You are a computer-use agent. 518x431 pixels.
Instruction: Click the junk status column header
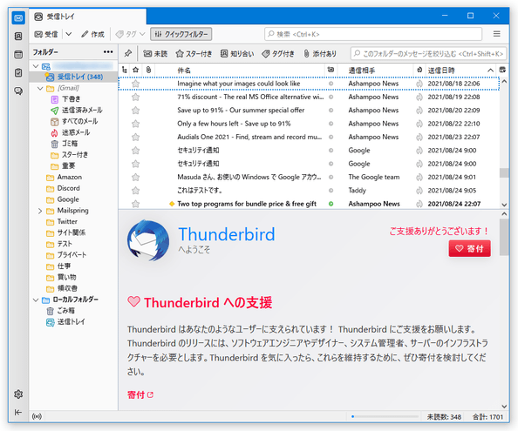419,70
